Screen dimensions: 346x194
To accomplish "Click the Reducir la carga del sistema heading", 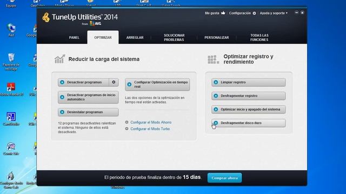I will [x=104, y=59].
